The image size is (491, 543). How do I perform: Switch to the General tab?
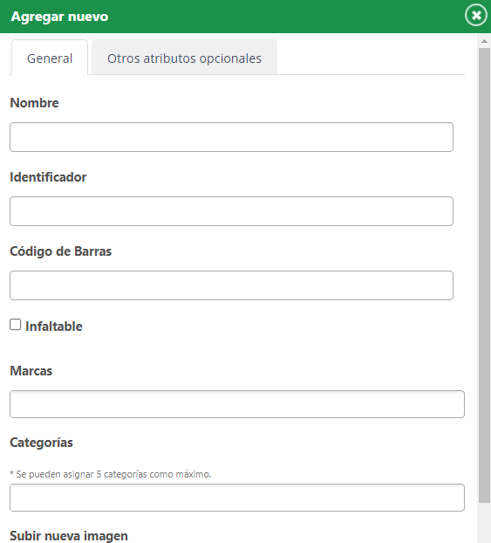pyautogui.click(x=50, y=58)
